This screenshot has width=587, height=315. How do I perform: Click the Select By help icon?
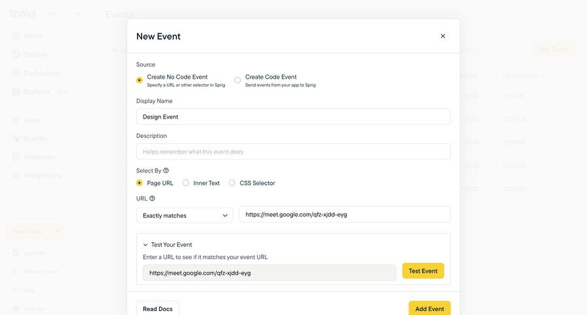[x=166, y=171]
